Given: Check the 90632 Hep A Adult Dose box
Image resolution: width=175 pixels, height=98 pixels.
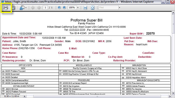Looking at the screenshot, I should [x=123, y=68].
